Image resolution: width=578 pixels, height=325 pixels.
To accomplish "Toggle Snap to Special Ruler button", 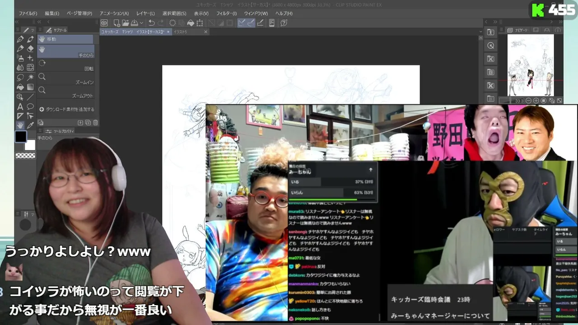I will point(251,23).
